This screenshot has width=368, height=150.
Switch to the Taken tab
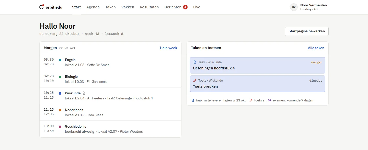(x=110, y=7)
